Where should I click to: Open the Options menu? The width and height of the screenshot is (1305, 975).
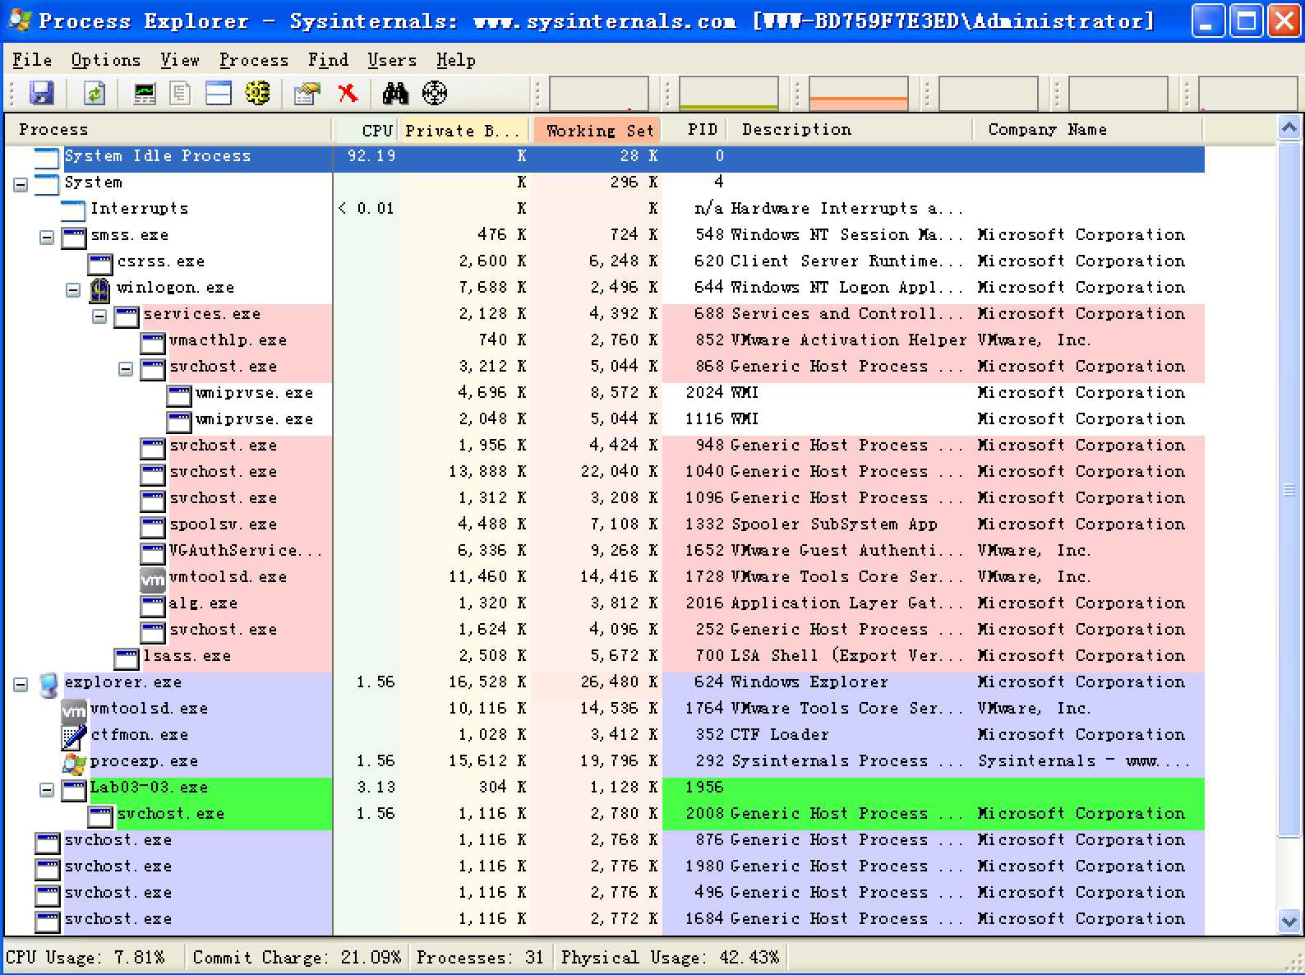click(x=106, y=60)
